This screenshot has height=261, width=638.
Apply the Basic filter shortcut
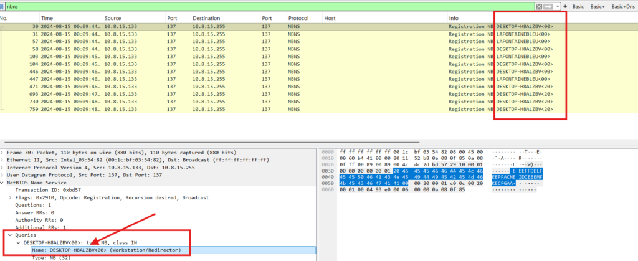tap(579, 6)
